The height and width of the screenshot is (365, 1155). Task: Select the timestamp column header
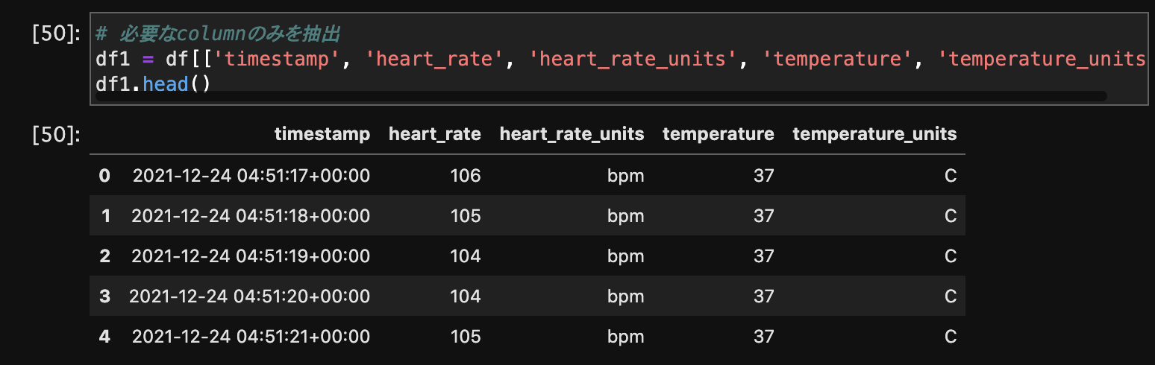pyautogui.click(x=322, y=134)
